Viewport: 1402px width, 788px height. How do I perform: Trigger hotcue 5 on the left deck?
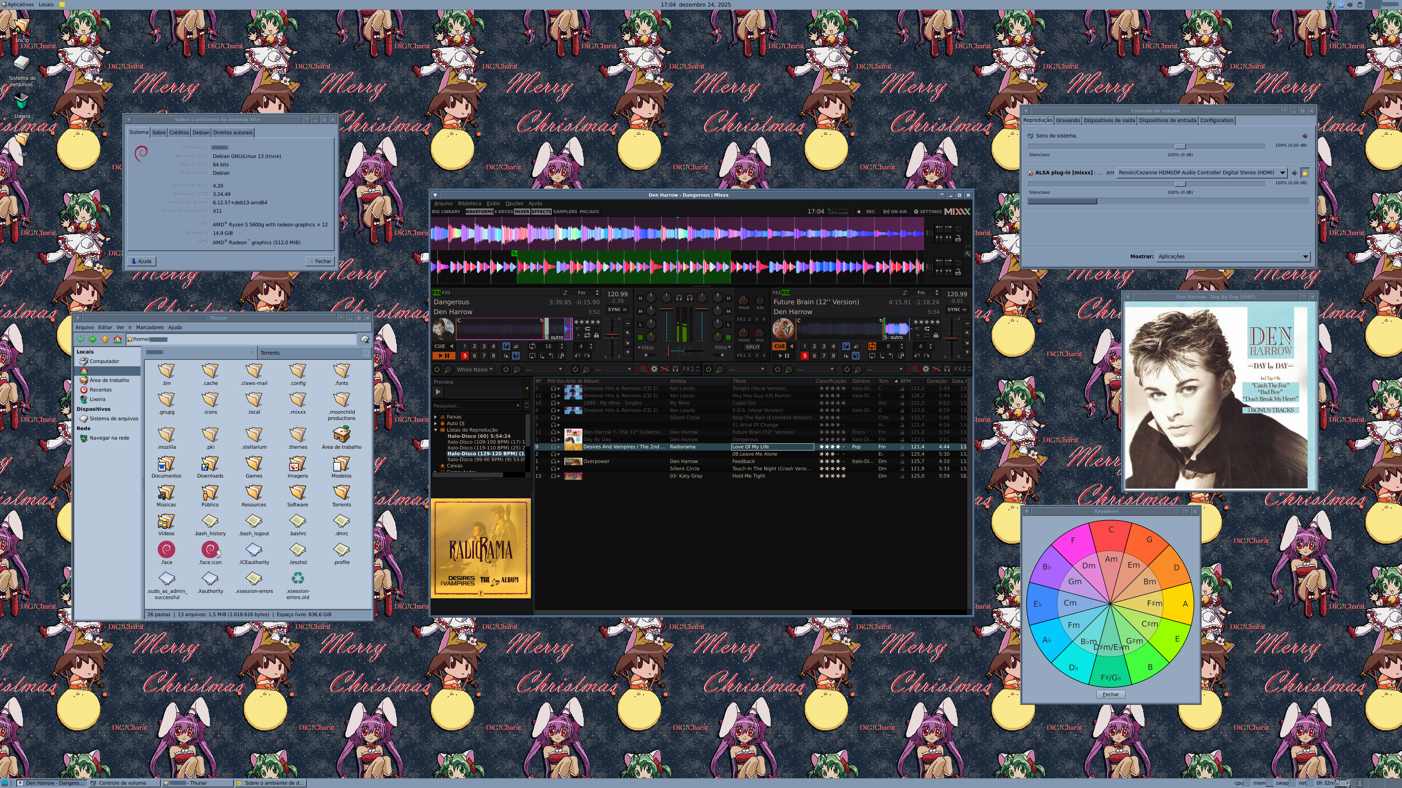464,356
